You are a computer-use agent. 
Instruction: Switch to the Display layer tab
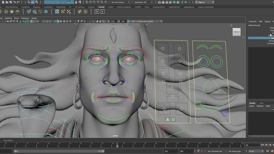tap(252, 103)
